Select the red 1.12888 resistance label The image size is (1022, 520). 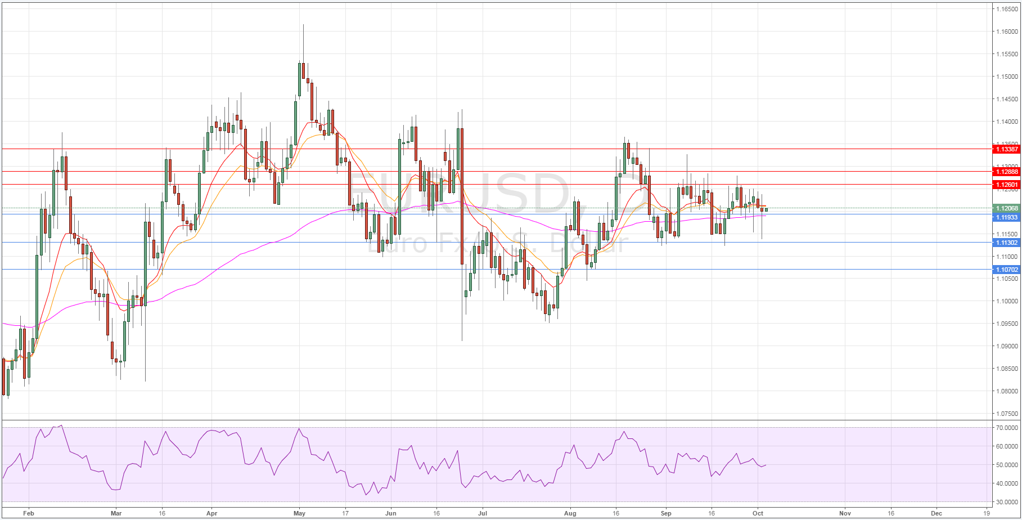coord(1007,172)
